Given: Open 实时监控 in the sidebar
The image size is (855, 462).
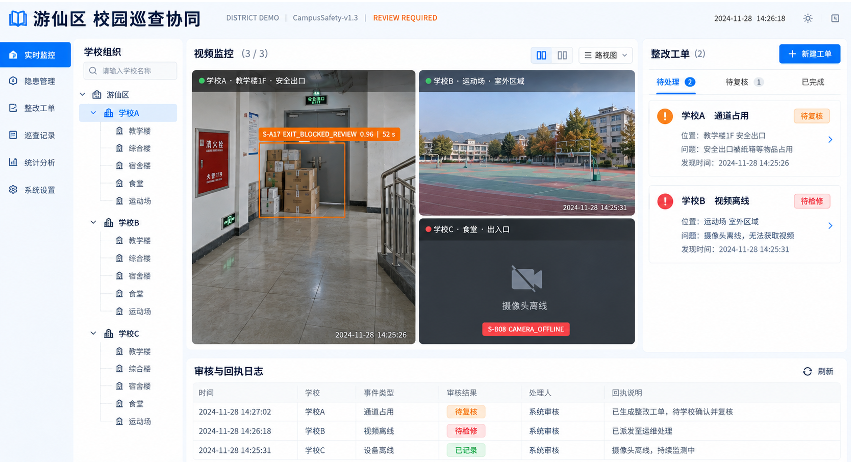Looking at the screenshot, I should click(x=35, y=55).
